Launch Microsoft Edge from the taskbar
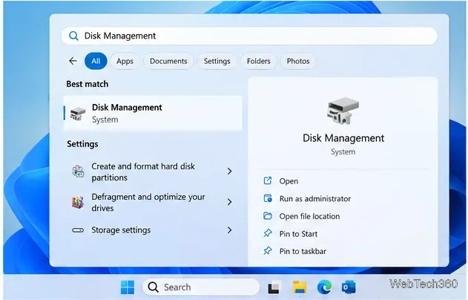468x300 pixels. 324,287
